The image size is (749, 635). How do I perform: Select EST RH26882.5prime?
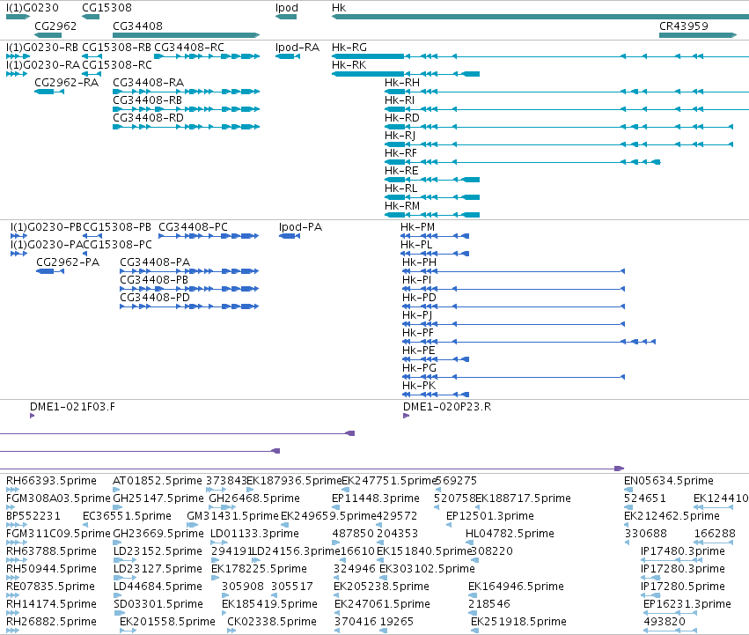tap(51, 622)
